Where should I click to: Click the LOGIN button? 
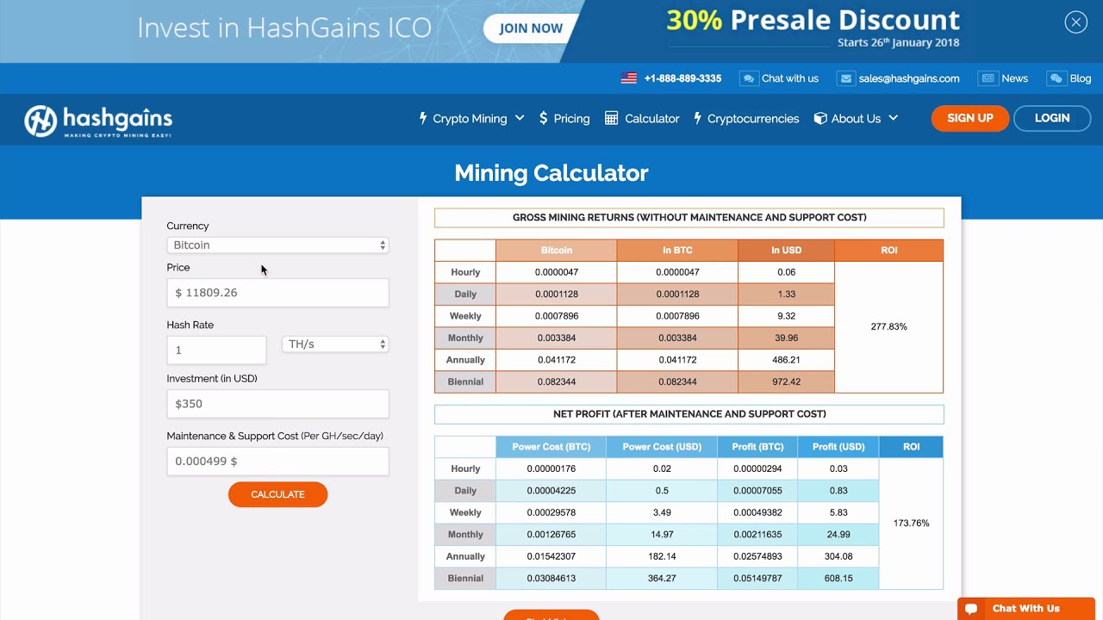click(x=1052, y=118)
